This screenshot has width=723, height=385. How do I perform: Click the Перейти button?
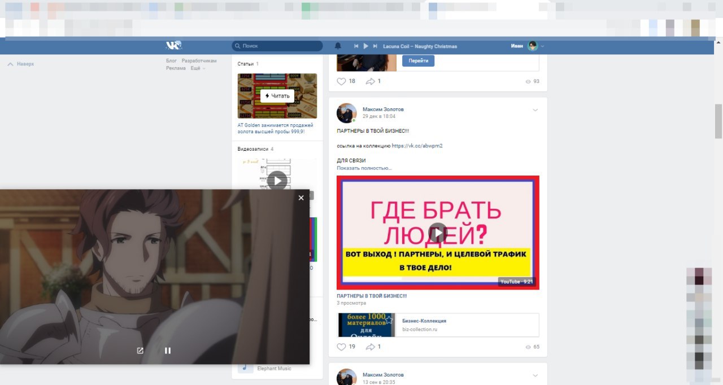(418, 61)
